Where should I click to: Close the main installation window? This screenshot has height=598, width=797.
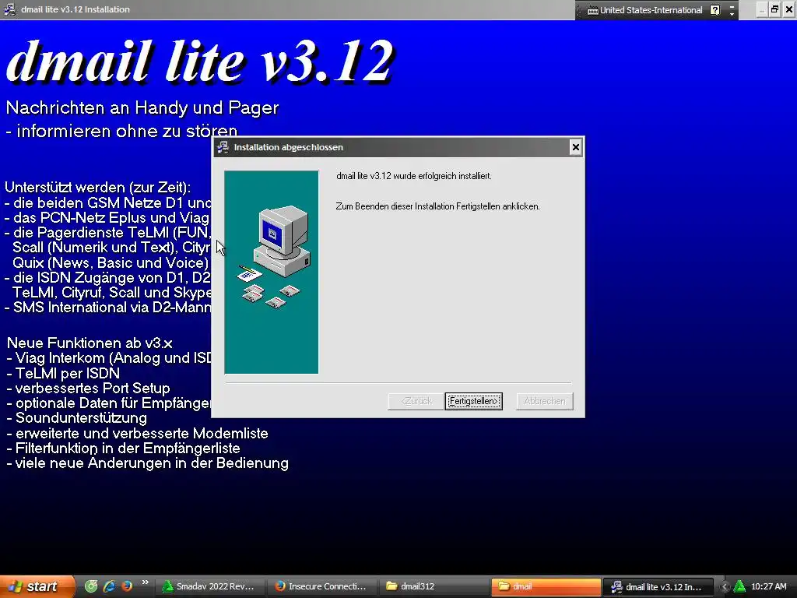789,9
